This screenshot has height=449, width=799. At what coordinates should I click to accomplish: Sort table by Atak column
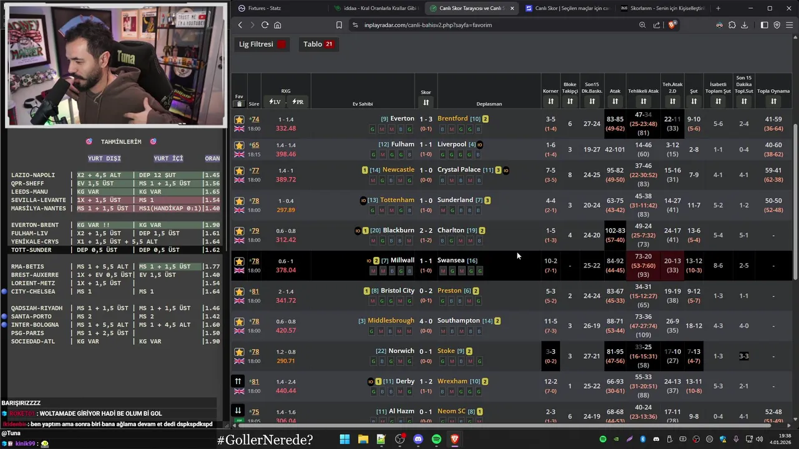click(x=615, y=102)
